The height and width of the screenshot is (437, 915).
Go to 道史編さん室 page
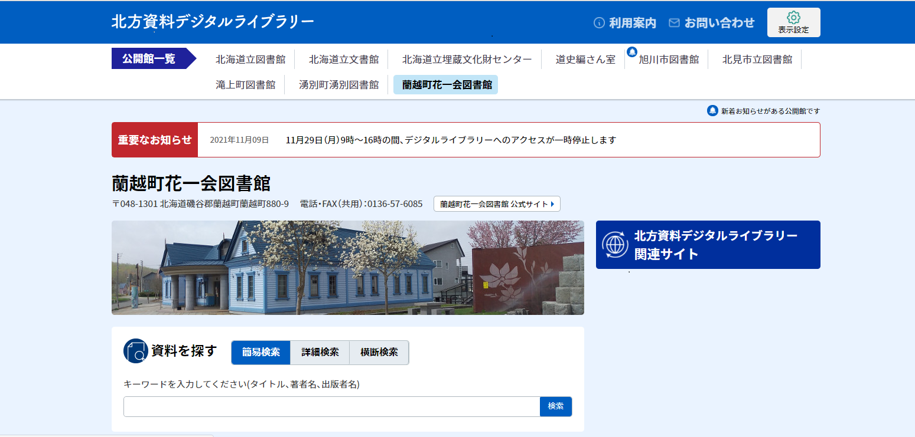click(585, 59)
